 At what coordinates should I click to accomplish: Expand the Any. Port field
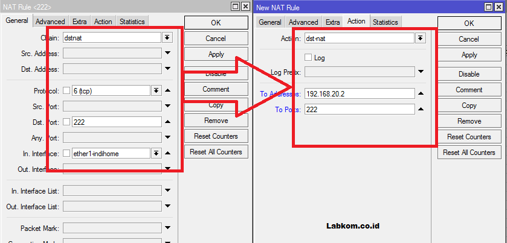tap(167, 137)
